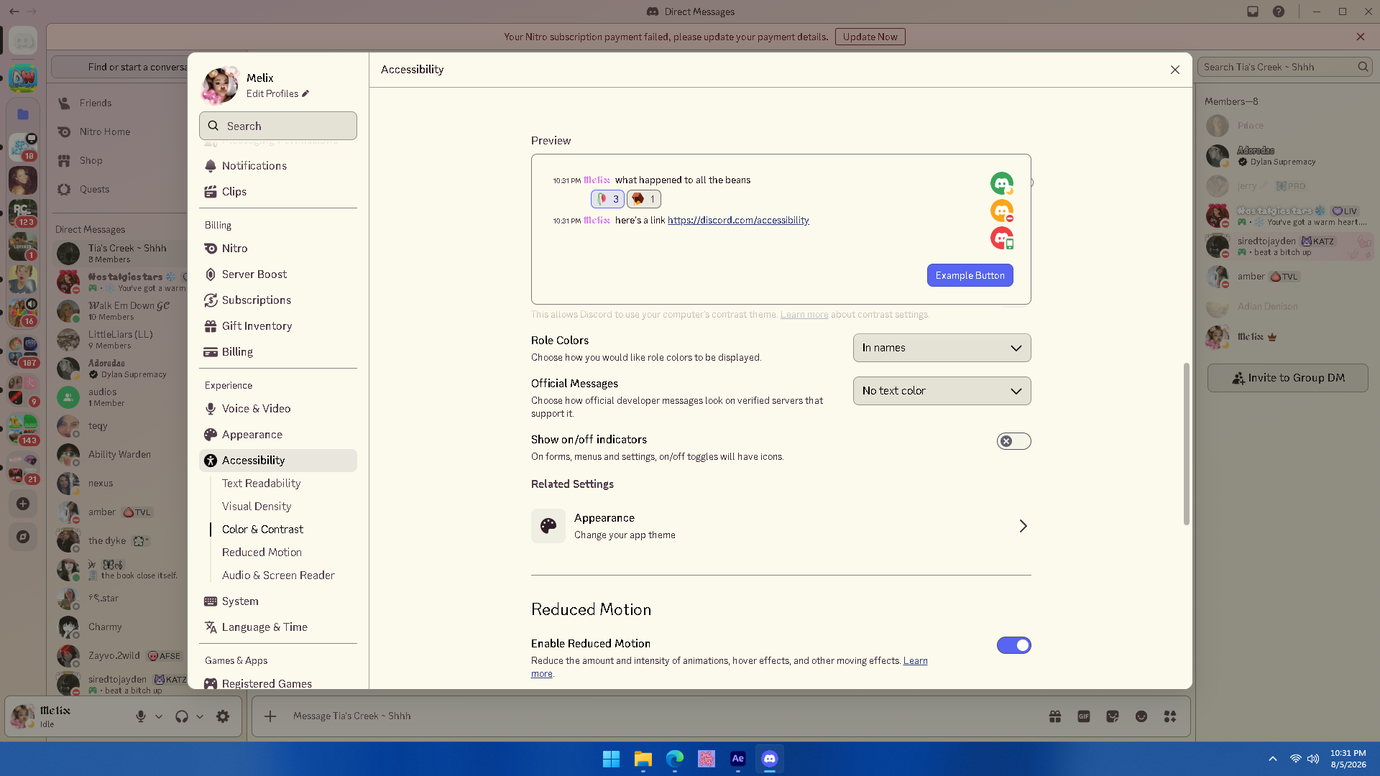Open the sticker picker
This screenshot has width=1380, height=776.
[x=1113, y=716]
